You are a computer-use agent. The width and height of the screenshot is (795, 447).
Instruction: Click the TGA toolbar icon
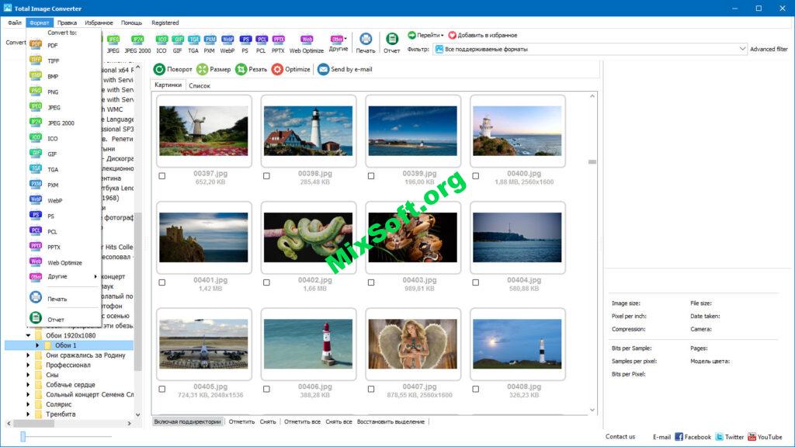pyautogui.click(x=193, y=44)
